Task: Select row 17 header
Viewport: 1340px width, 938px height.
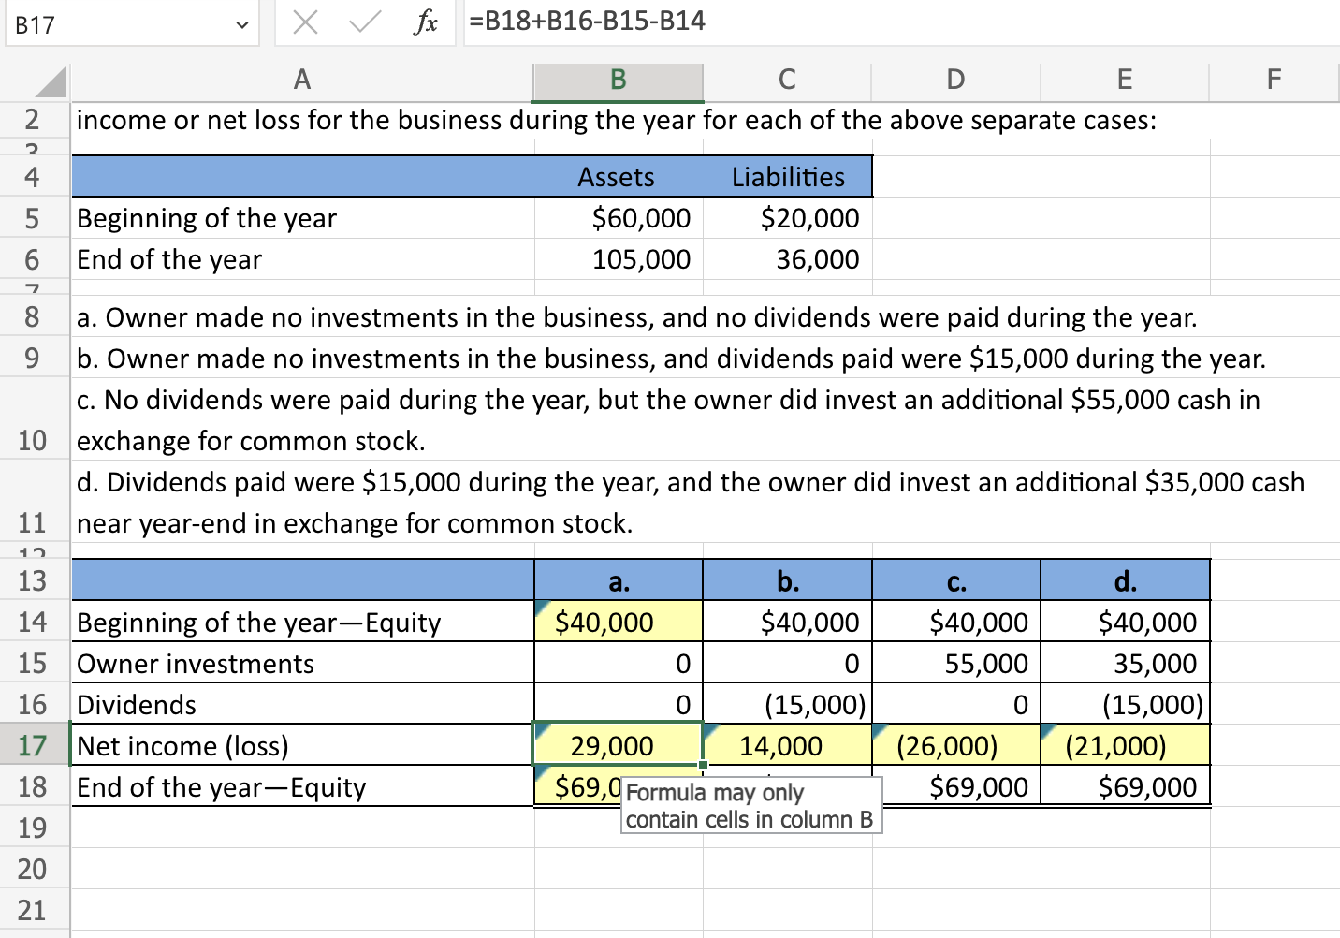Action: point(35,745)
